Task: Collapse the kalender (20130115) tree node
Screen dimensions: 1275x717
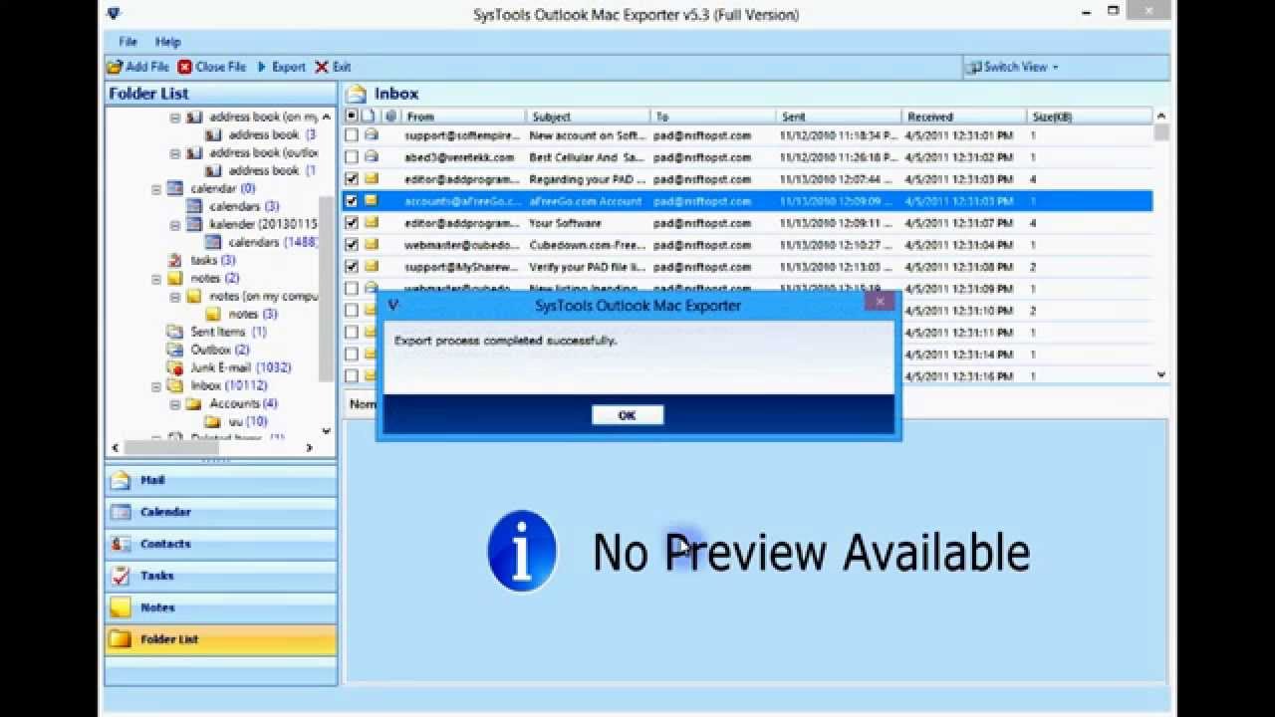Action: tap(175, 224)
